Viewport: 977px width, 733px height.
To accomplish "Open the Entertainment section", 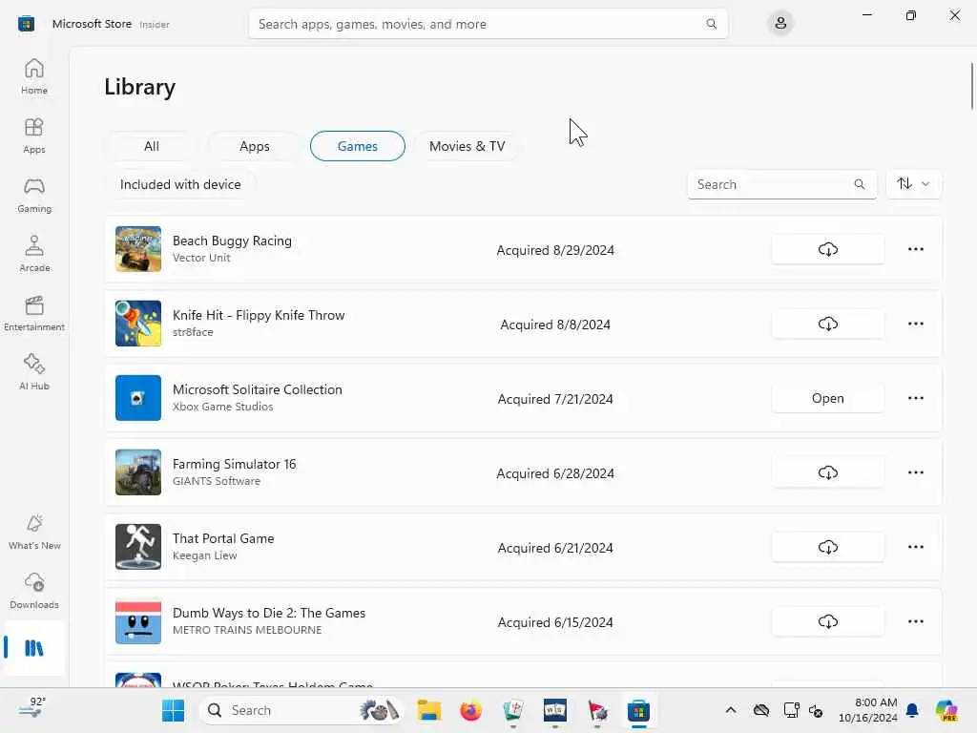I will coord(34,313).
